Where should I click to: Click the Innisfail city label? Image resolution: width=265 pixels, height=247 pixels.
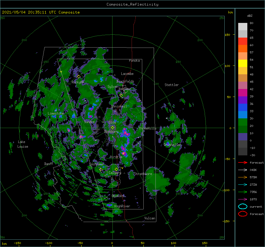point(119,106)
